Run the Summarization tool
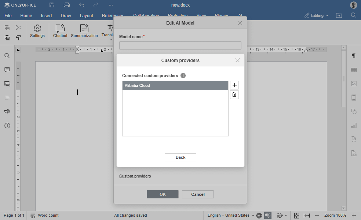361x220 pixels. point(84,31)
